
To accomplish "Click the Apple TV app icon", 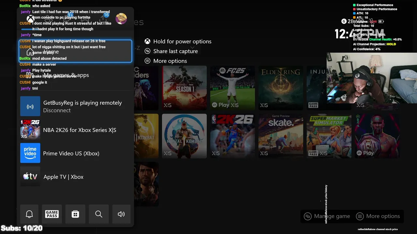I will (30, 176).
